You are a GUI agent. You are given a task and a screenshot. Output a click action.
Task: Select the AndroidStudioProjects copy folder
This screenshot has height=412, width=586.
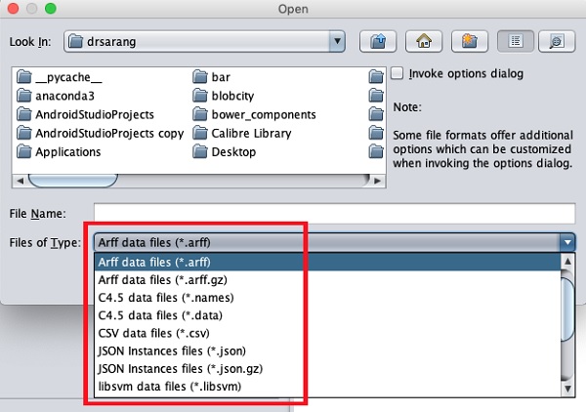(x=101, y=133)
